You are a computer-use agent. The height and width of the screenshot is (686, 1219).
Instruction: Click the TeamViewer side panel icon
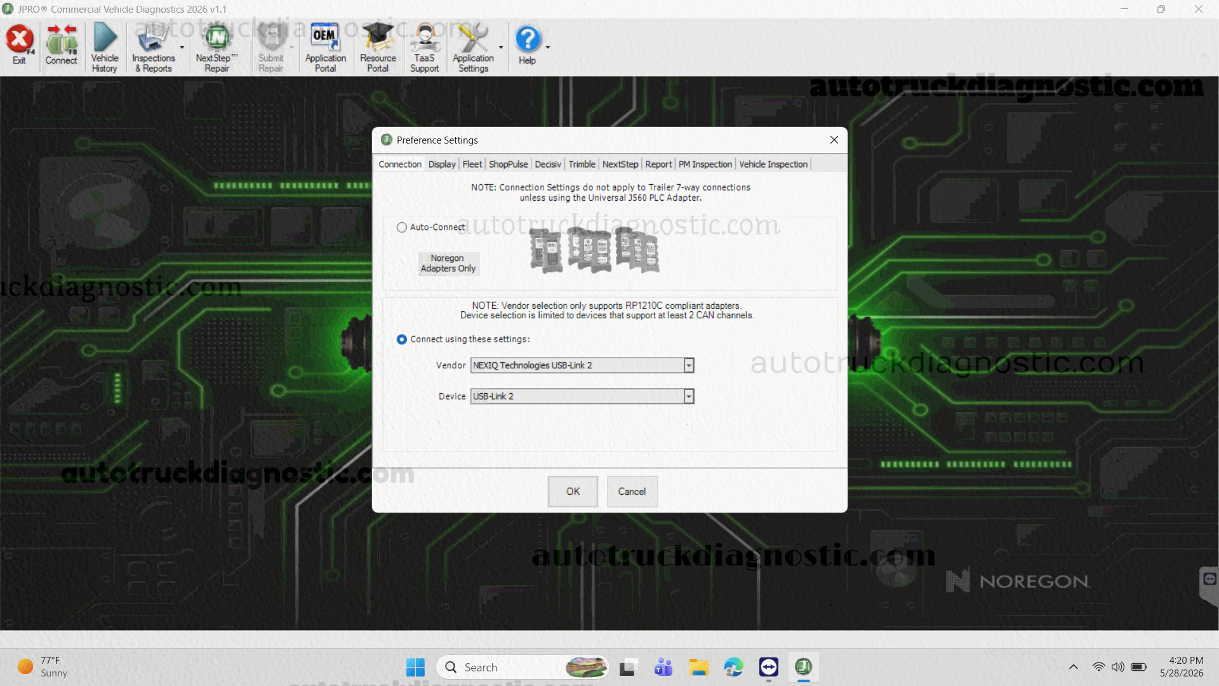(1209, 579)
